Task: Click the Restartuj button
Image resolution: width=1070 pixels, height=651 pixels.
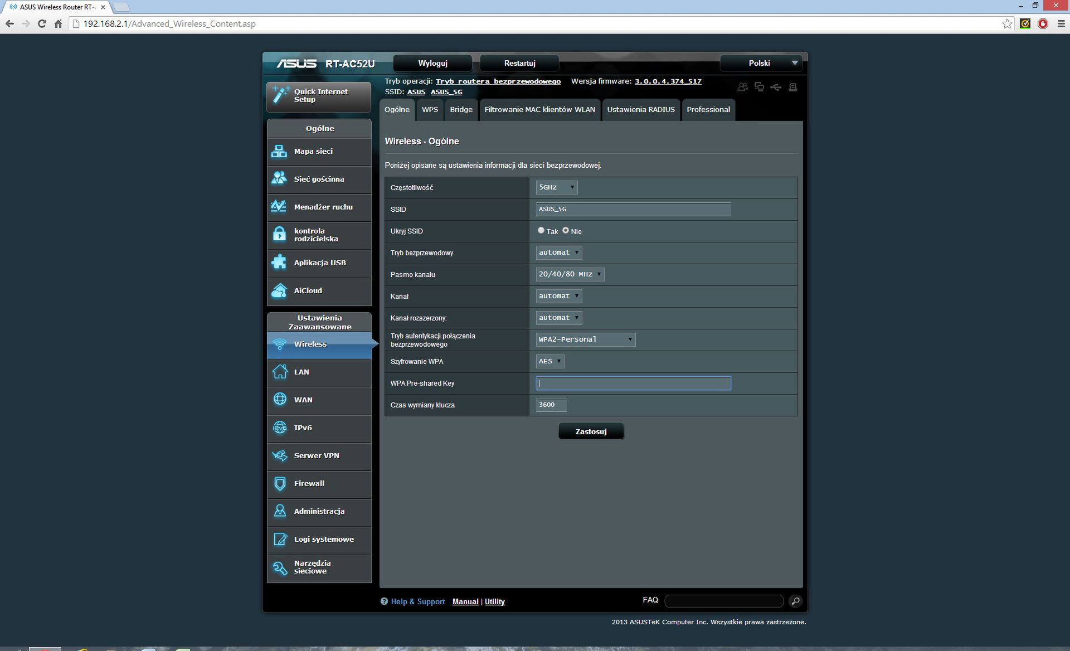Action: click(519, 63)
